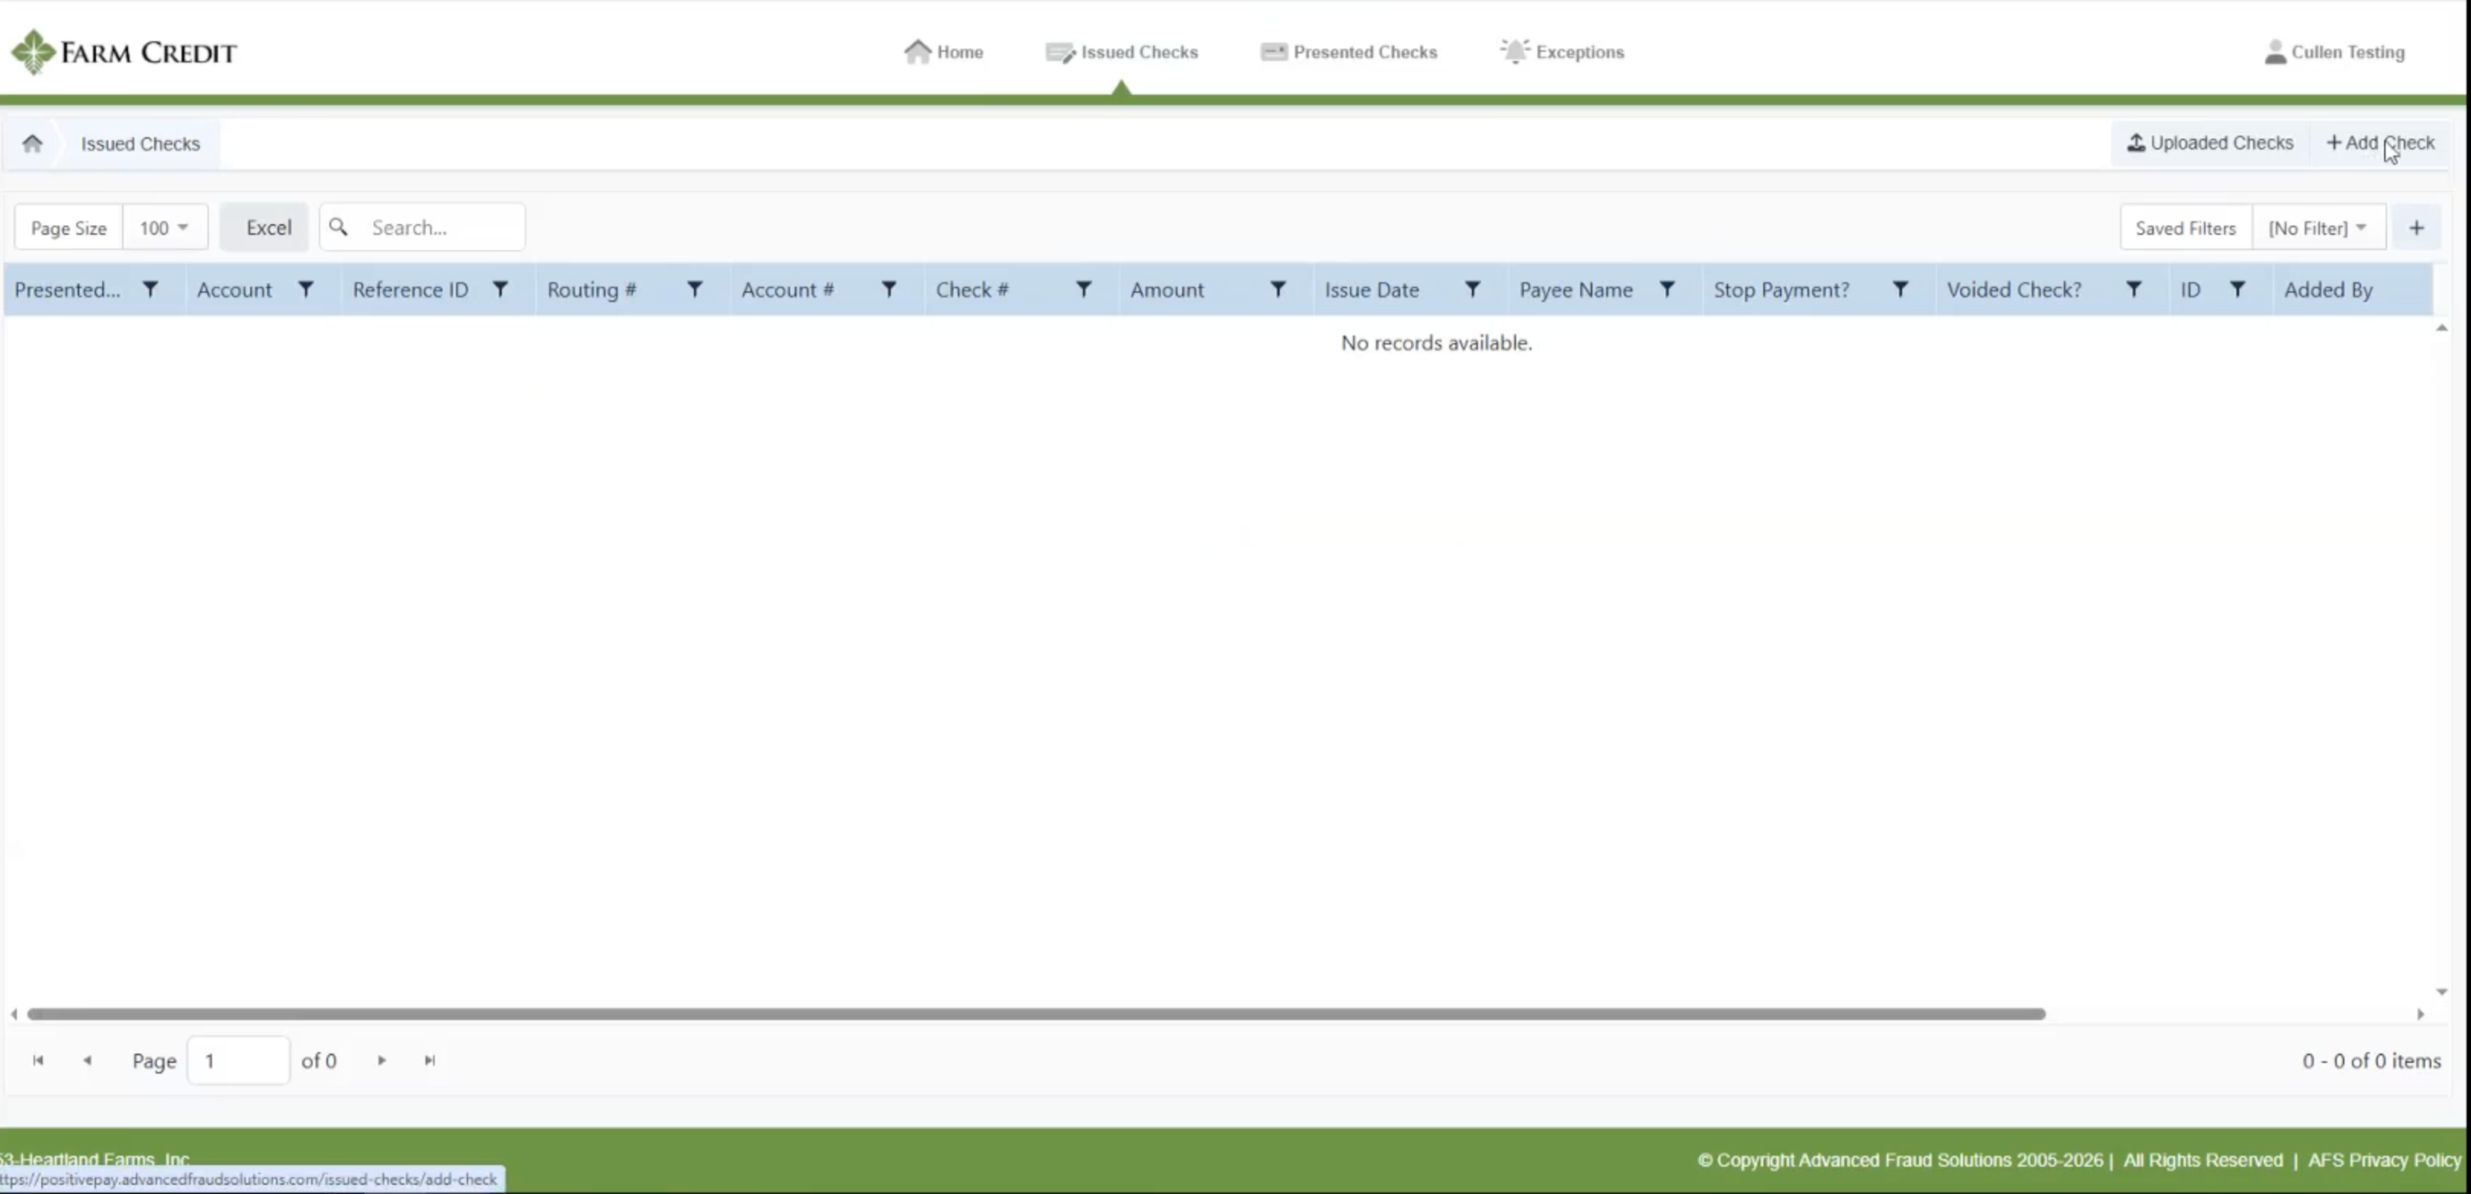The image size is (2471, 1194).
Task: Open Presented Checks navigation tab
Action: coord(1348,53)
